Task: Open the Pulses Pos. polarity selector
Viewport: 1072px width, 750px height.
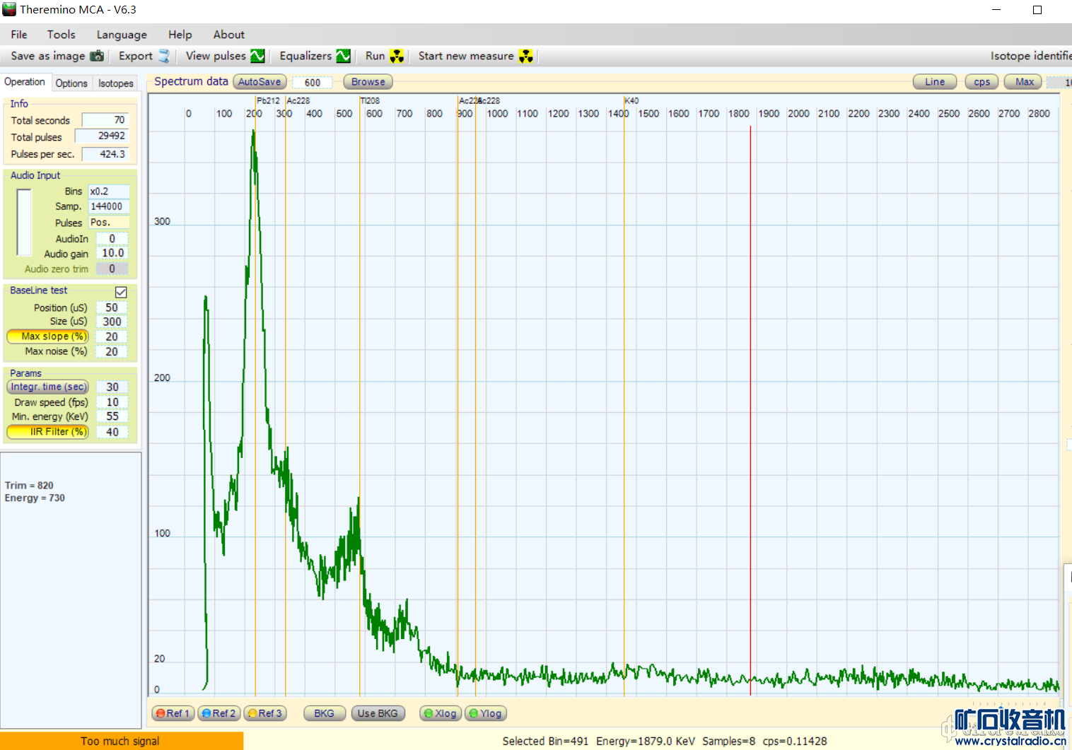Action: [x=108, y=223]
